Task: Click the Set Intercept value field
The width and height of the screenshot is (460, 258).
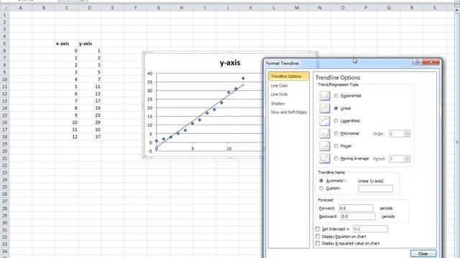Action: pyautogui.click(x=370, y=229)
